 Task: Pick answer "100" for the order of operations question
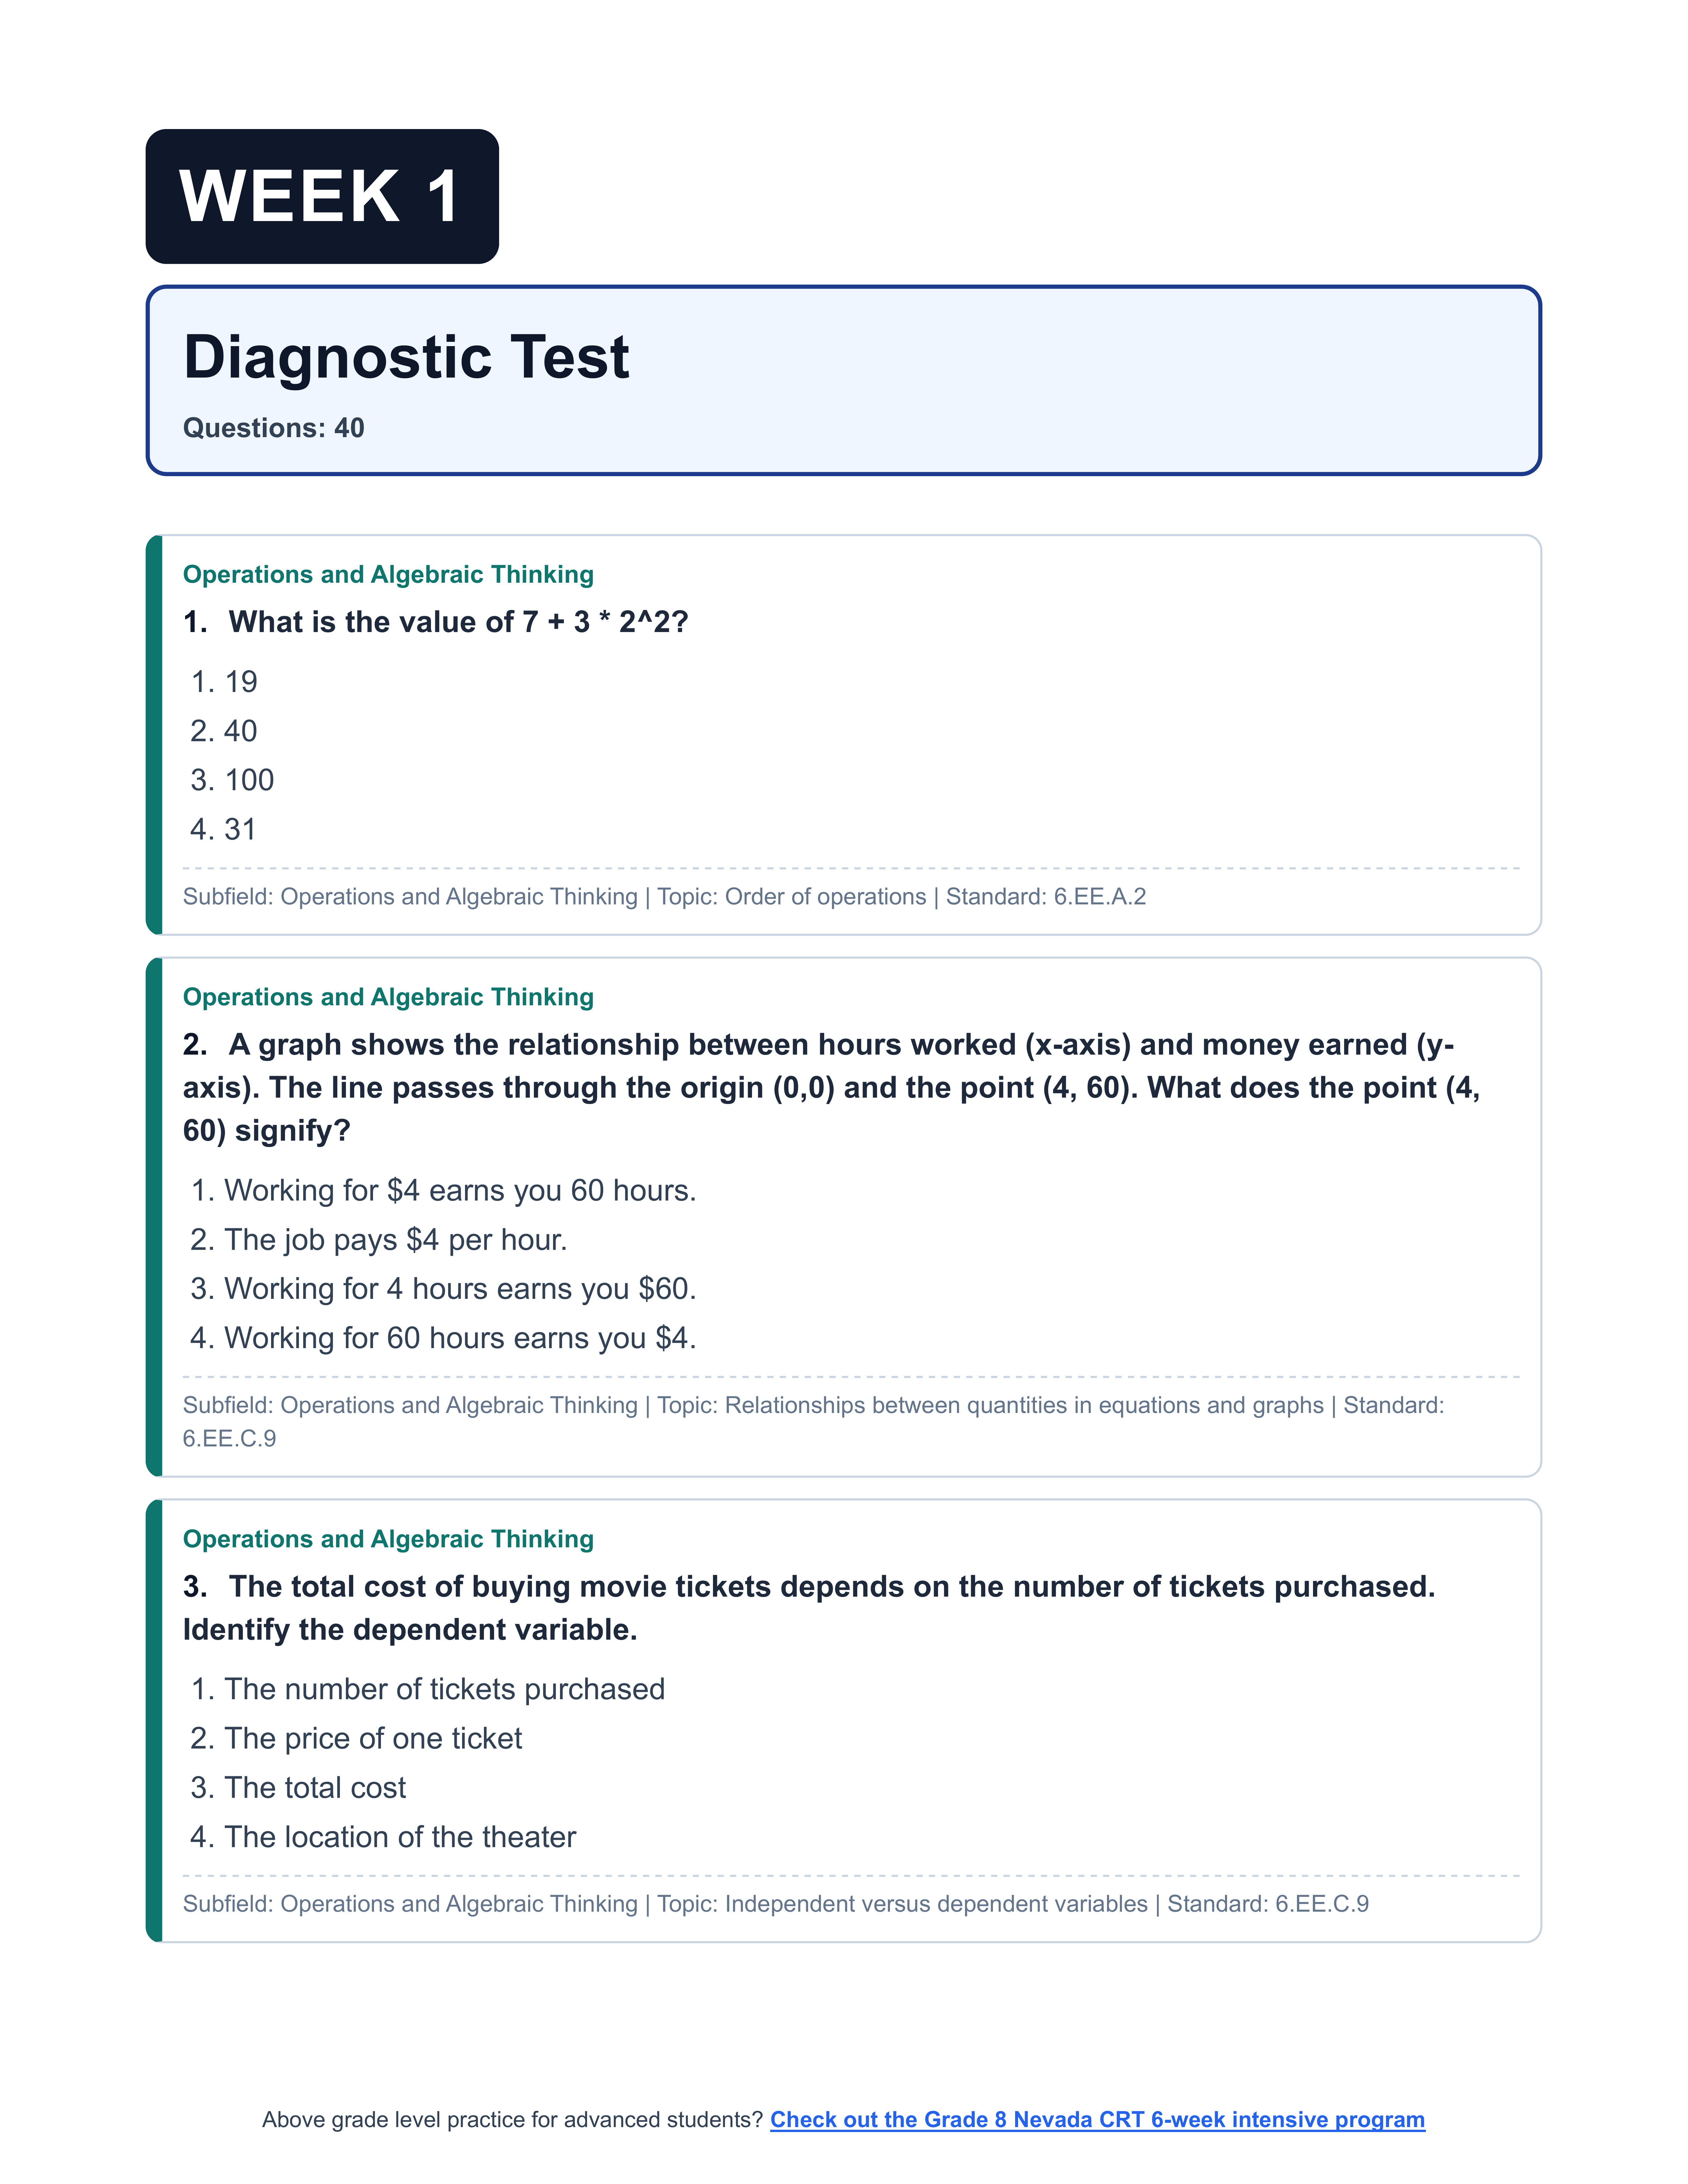(248, 780)
